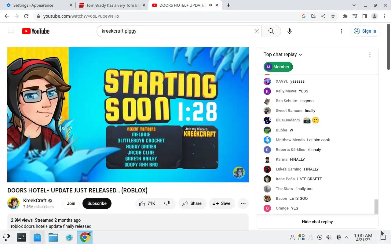Go to YouTube home via logo

(36, 31)
